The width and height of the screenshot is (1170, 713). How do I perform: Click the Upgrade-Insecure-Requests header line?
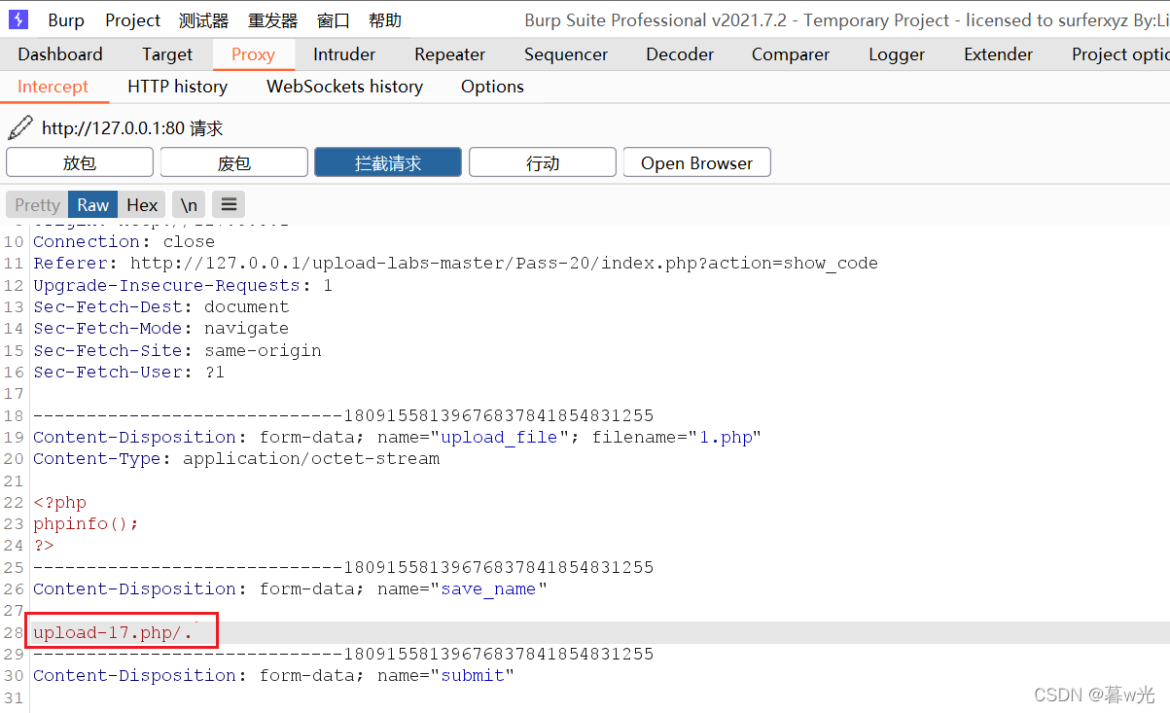(183, 285)
